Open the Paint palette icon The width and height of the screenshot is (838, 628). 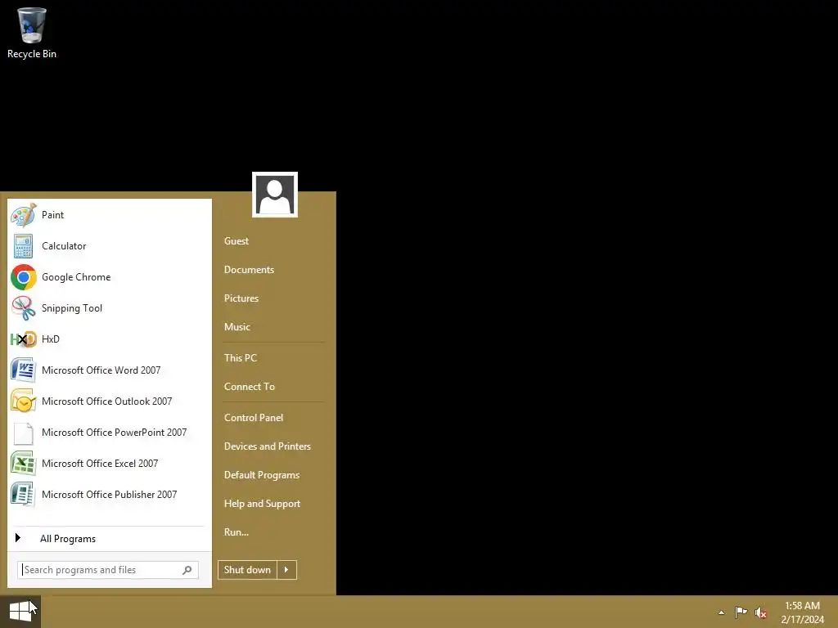(24, 215)
